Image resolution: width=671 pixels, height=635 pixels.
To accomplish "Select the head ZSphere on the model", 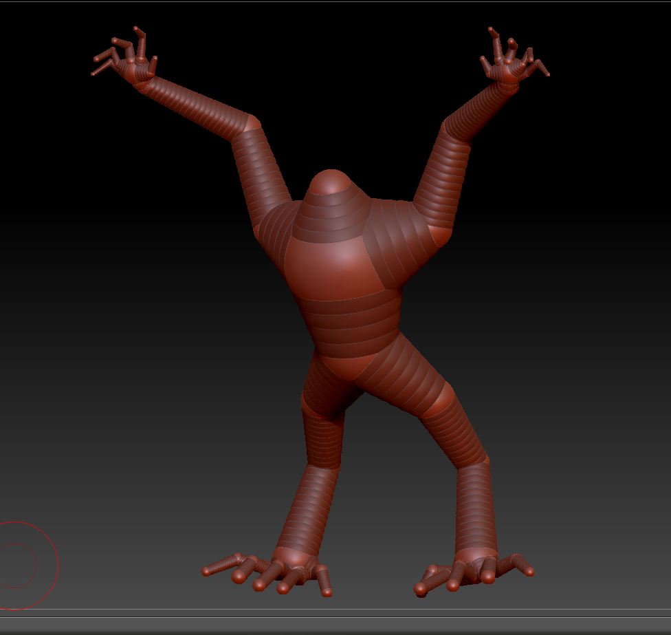I will coord(329,182).
